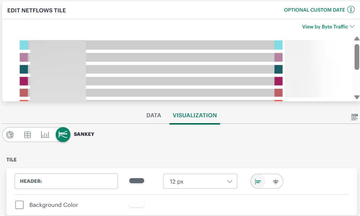
Task: Enable the Background Color checkbox
Action: (x=19, y=205)
